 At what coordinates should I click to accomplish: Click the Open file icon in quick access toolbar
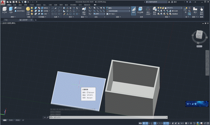click(x=10, y=2)
